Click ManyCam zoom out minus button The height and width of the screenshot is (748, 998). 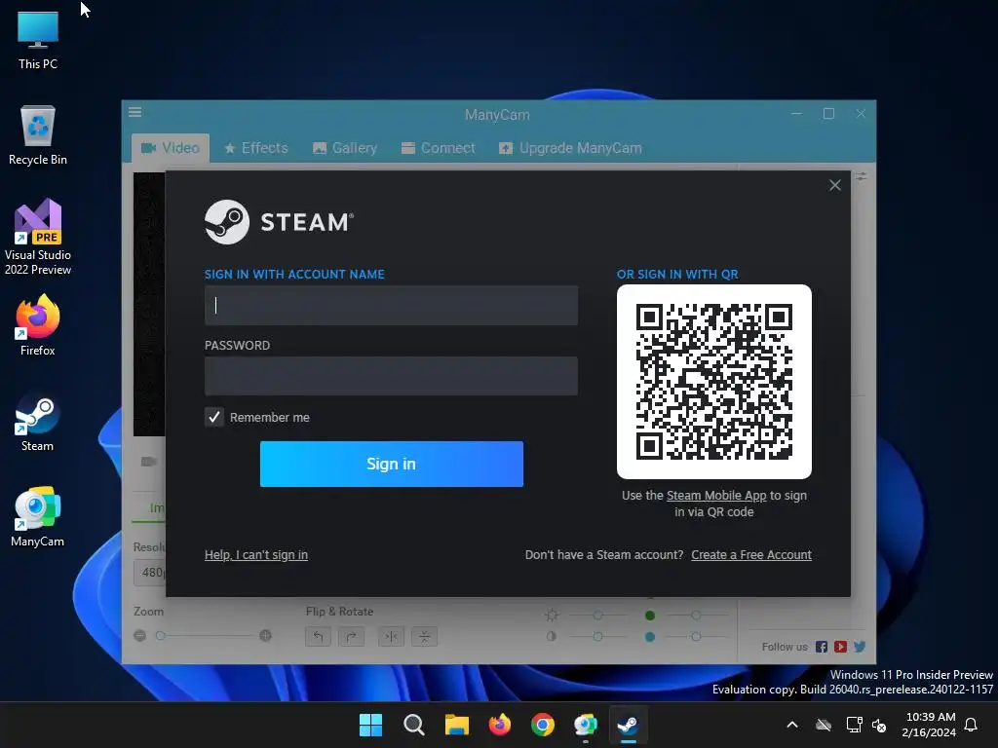(x=140, y=635)
